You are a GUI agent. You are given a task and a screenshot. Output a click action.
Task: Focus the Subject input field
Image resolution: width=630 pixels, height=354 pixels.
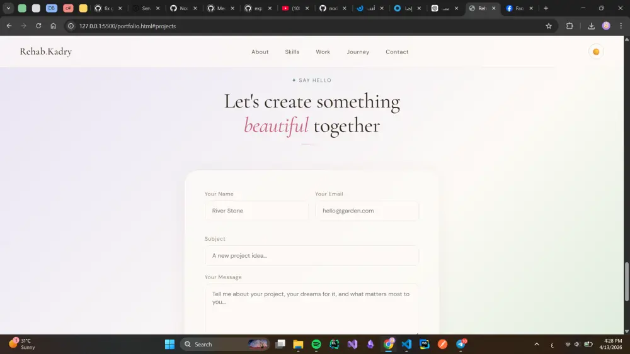(x=312, y=255)
